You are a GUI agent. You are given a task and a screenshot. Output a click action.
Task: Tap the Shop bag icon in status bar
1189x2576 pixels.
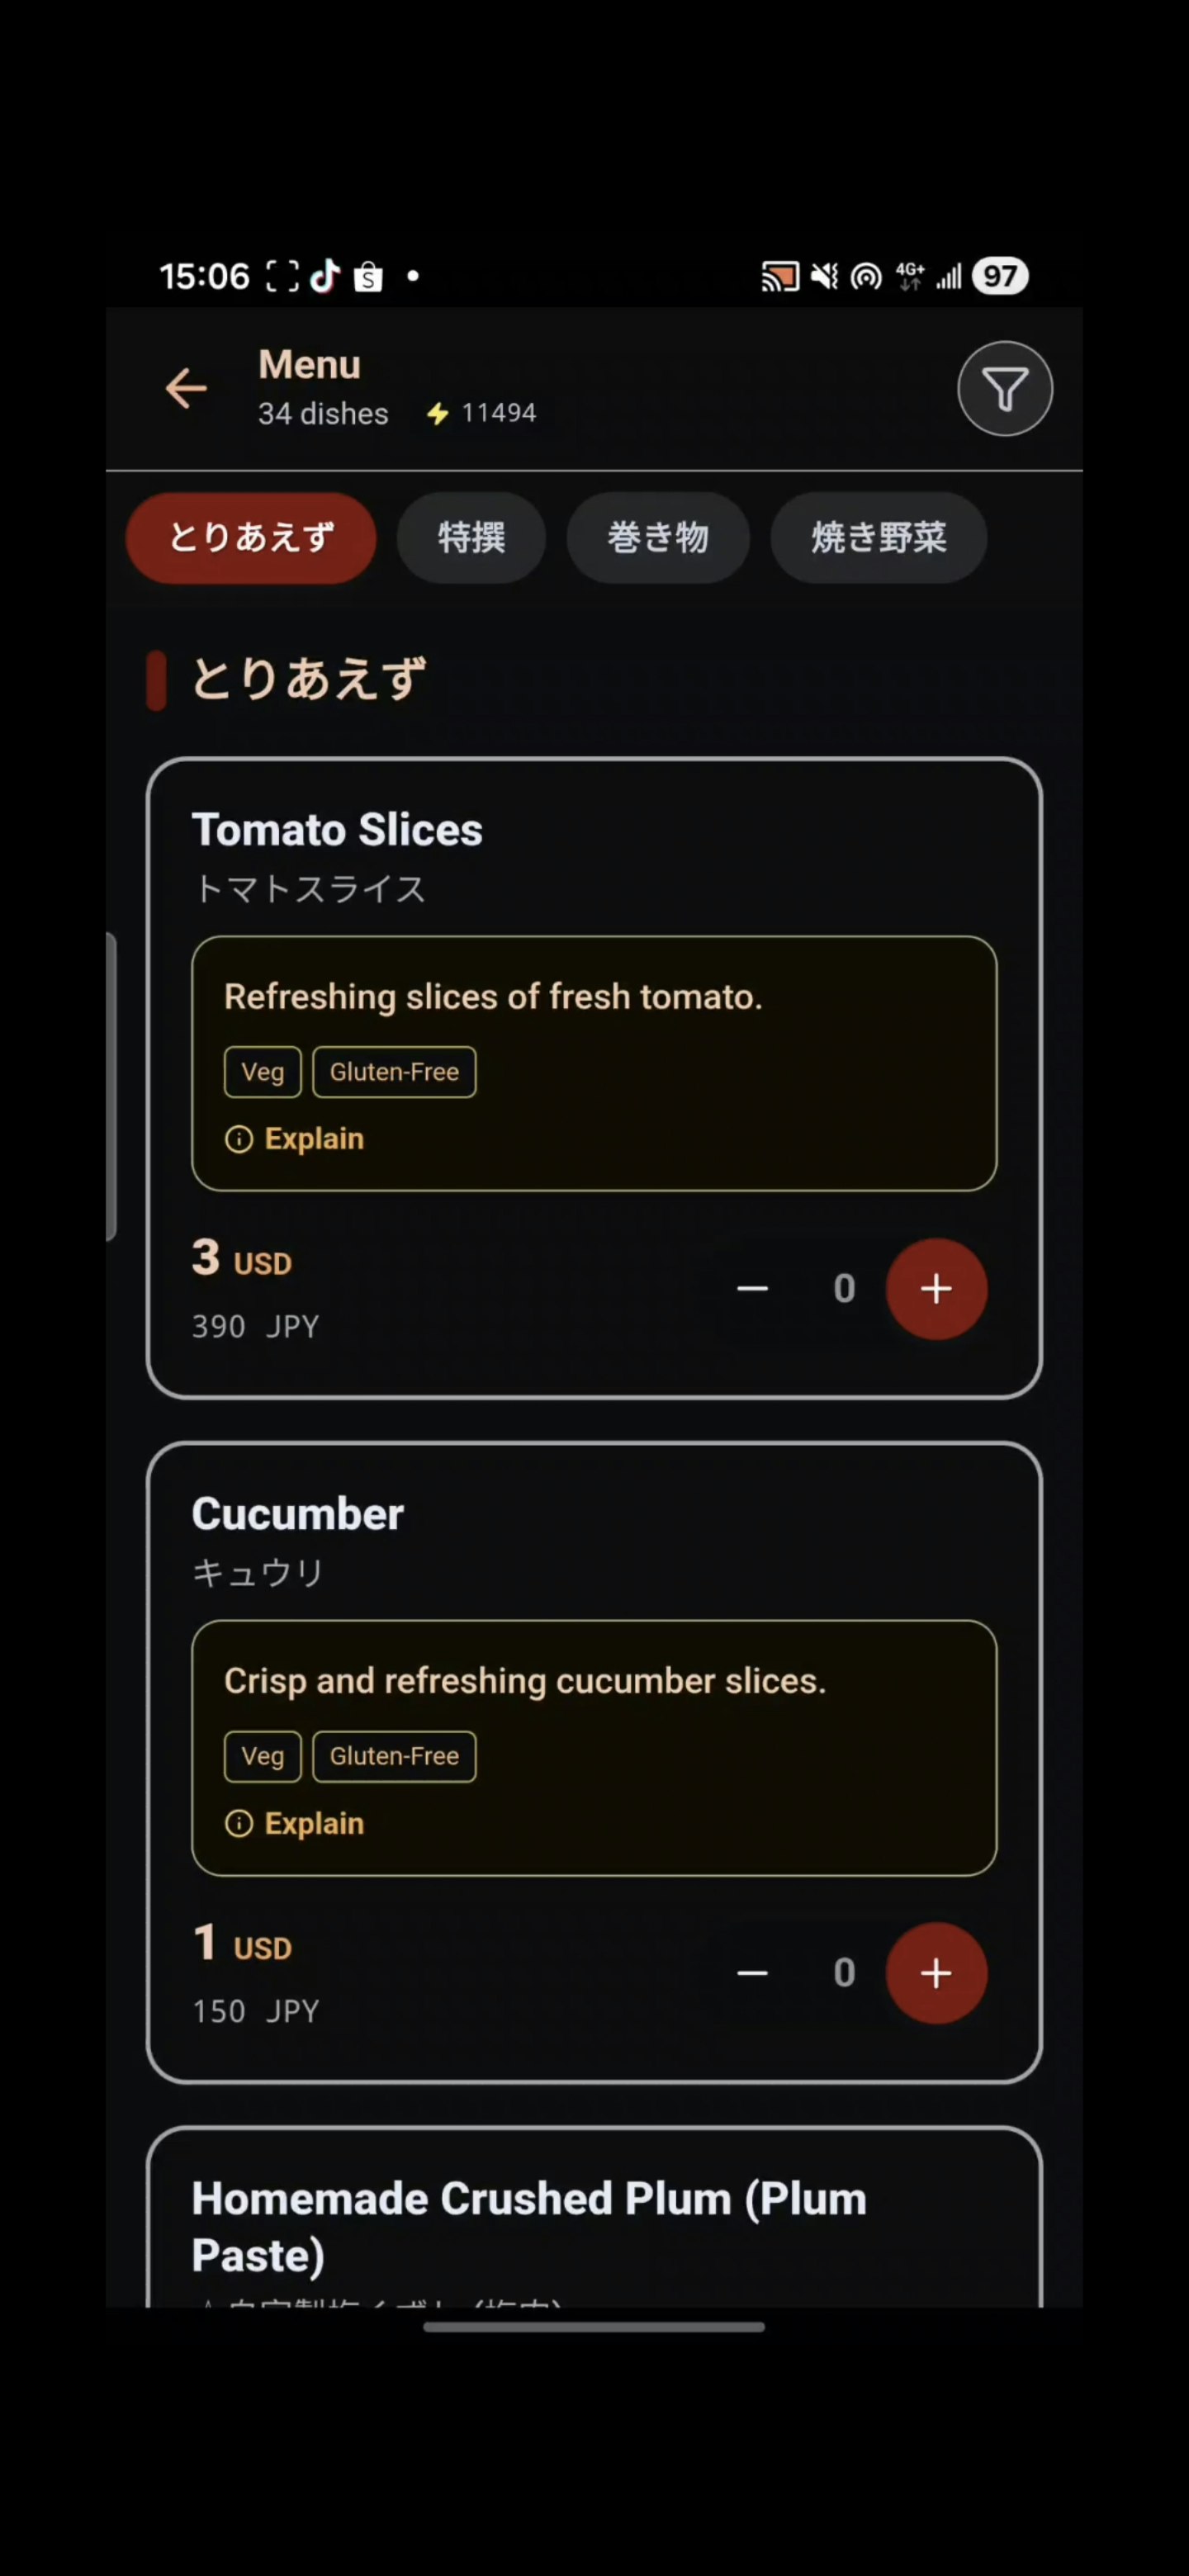click(x=367, y=276)
